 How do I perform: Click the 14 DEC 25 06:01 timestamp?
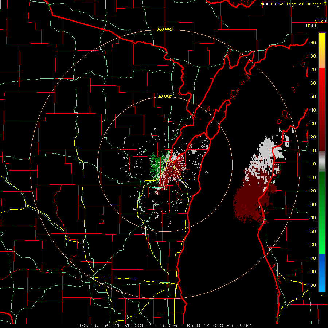click(x=228, y=325)
